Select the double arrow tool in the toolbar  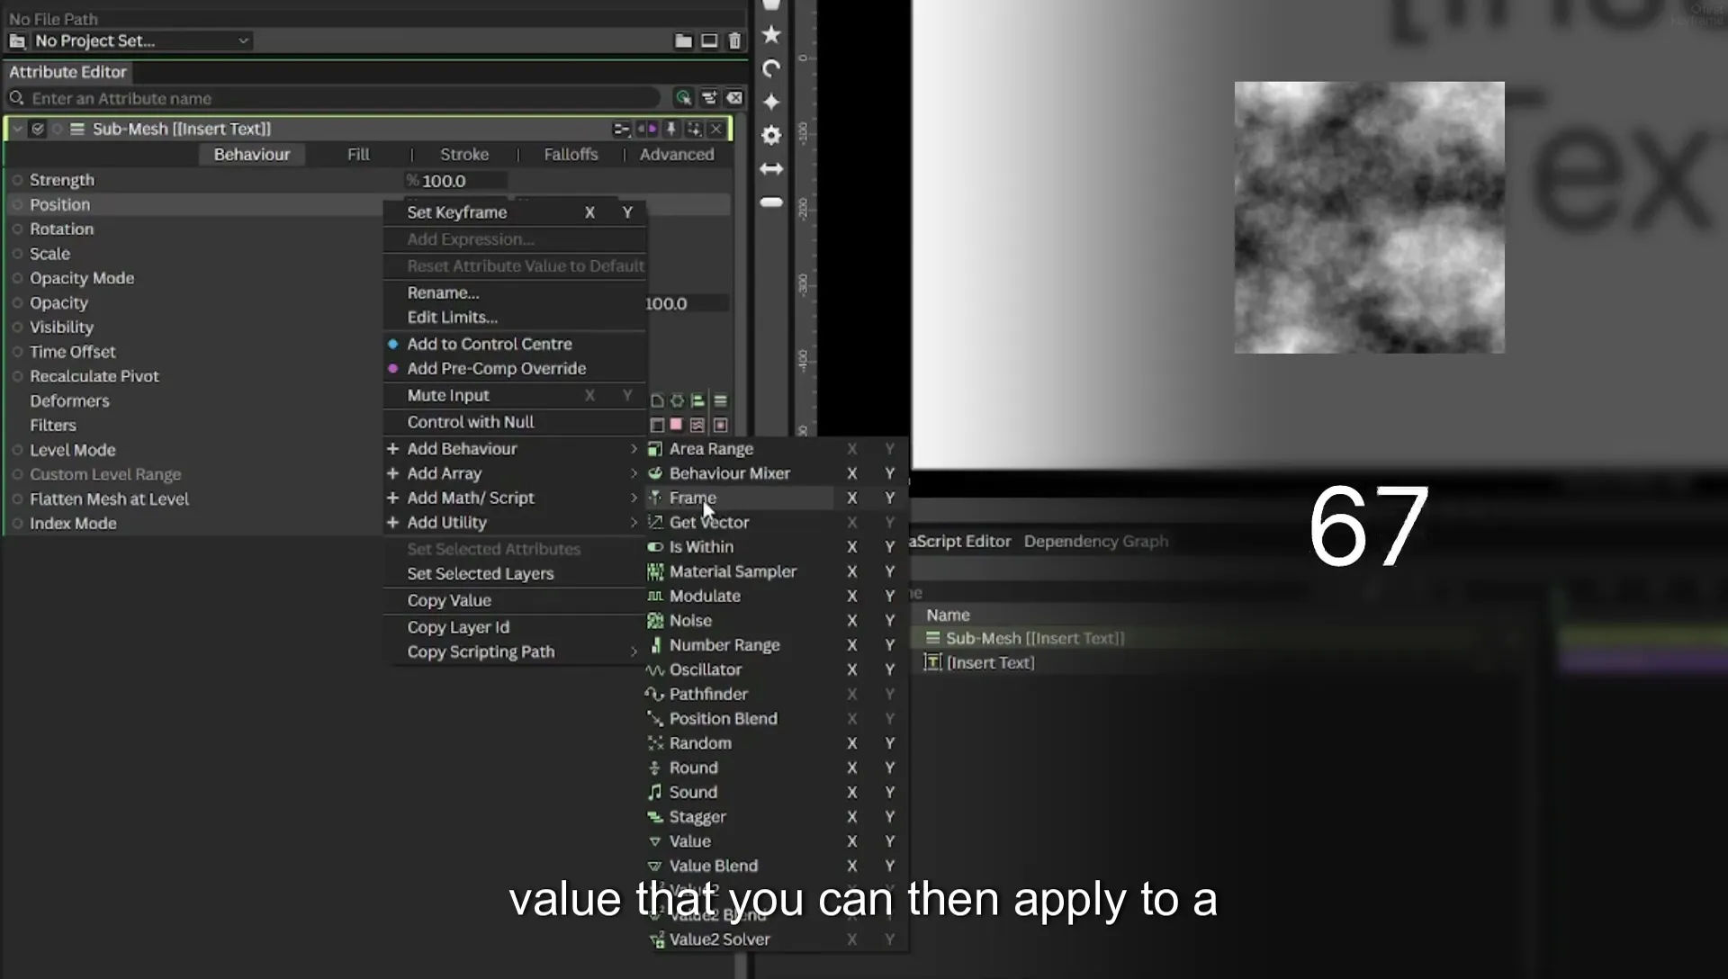point(771,169)
